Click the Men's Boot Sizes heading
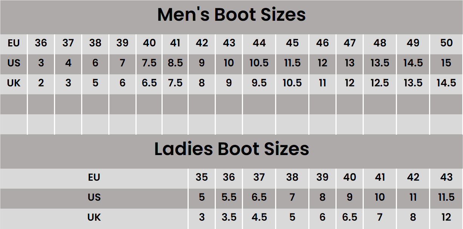 coord(231,15)
